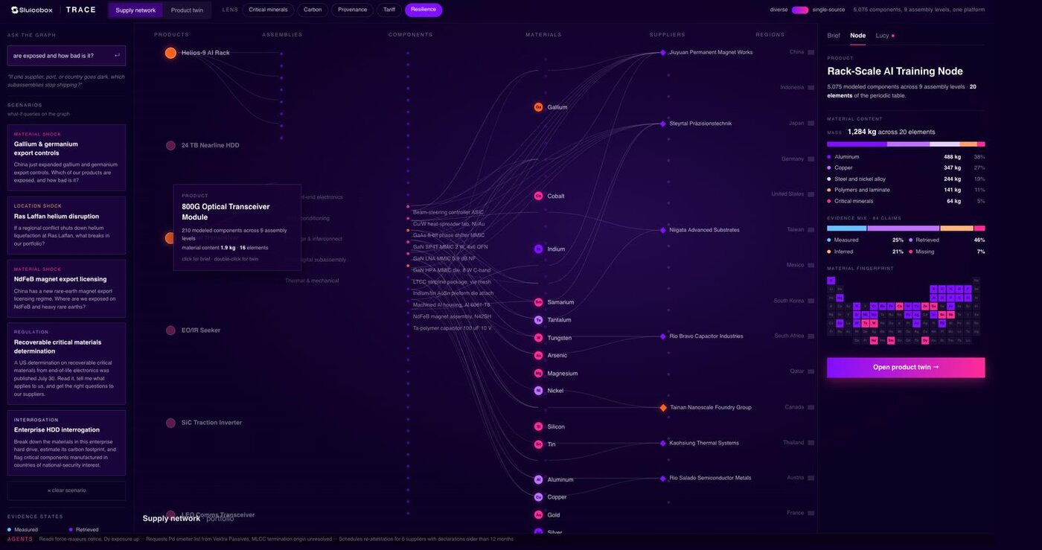Switch to Product twin view
The image size is (1042, 550).
187,10
